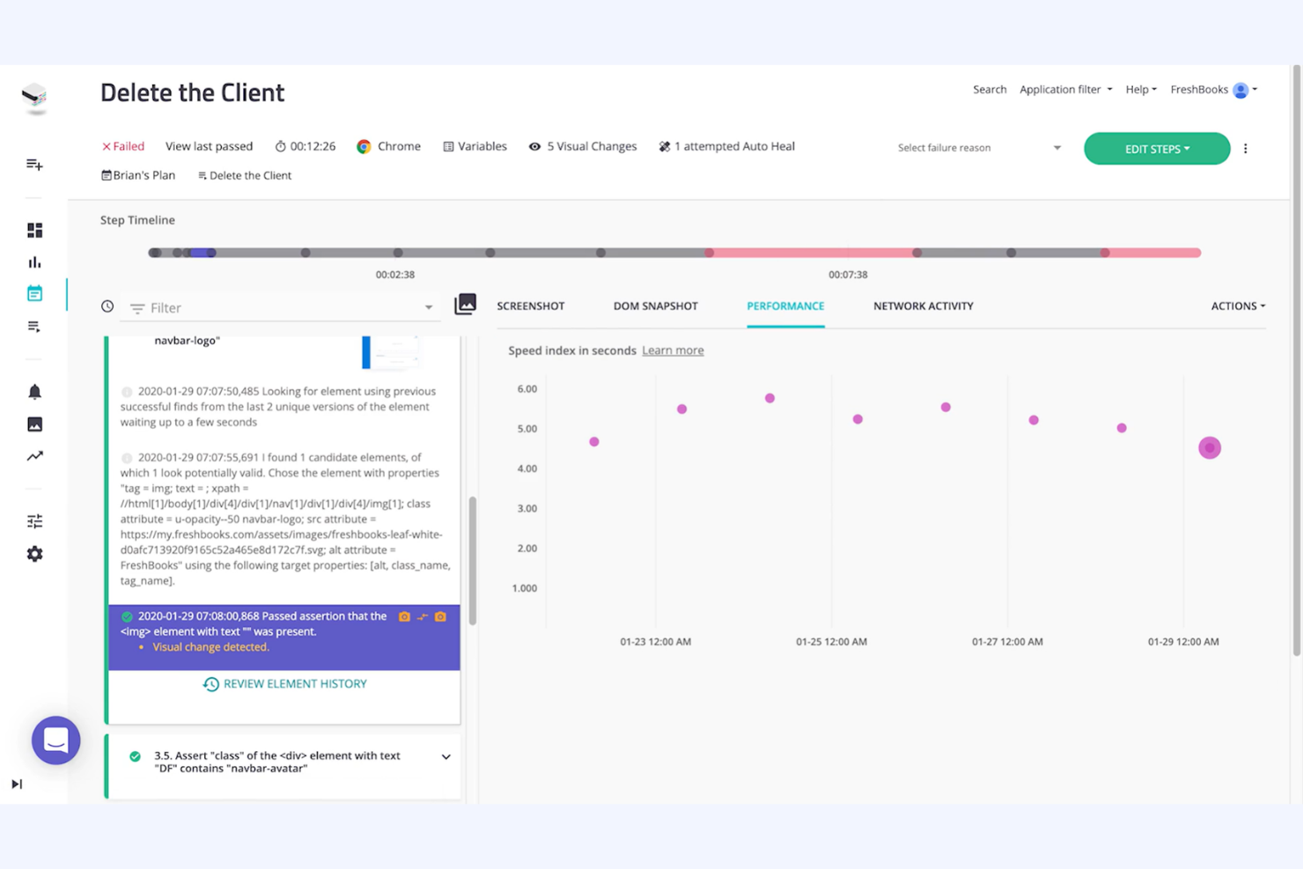Open the screenshots image icon in sidebar
Viewport: 1303px width, 869px height.
tap(35, 423)
